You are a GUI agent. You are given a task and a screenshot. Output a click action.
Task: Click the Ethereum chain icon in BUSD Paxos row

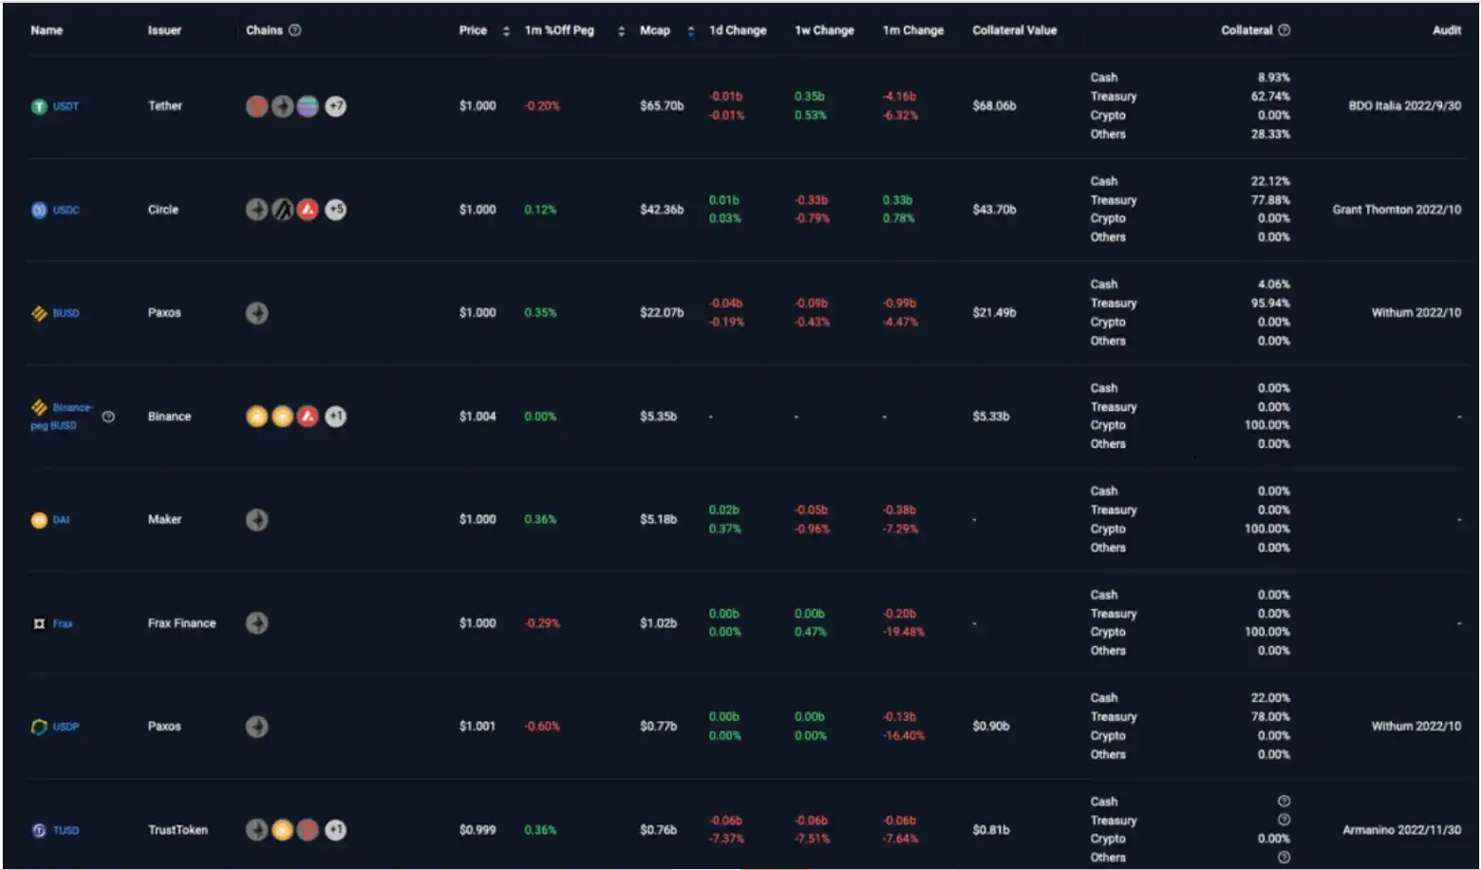[256, 313]
